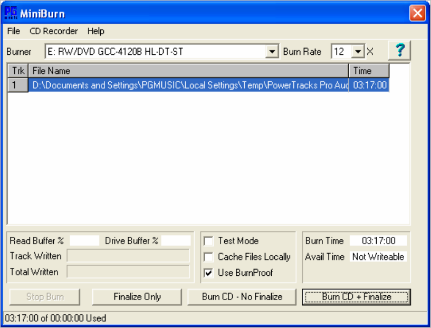The image size is (431, 328).
Task: Select track 1 file name row
Action: point(188,85)
